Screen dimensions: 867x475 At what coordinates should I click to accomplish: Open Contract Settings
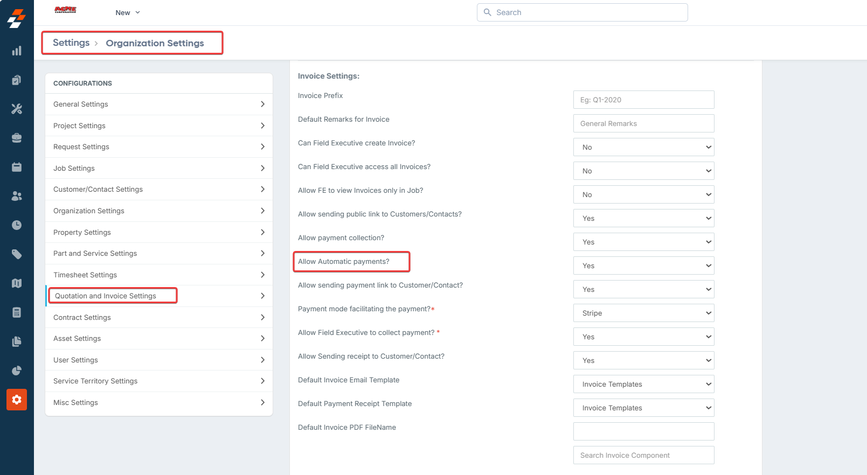(x=159, y=317)
